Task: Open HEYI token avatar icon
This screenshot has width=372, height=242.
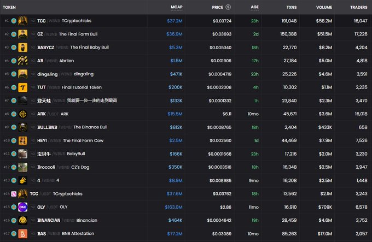Action: (x=23, y=140)
